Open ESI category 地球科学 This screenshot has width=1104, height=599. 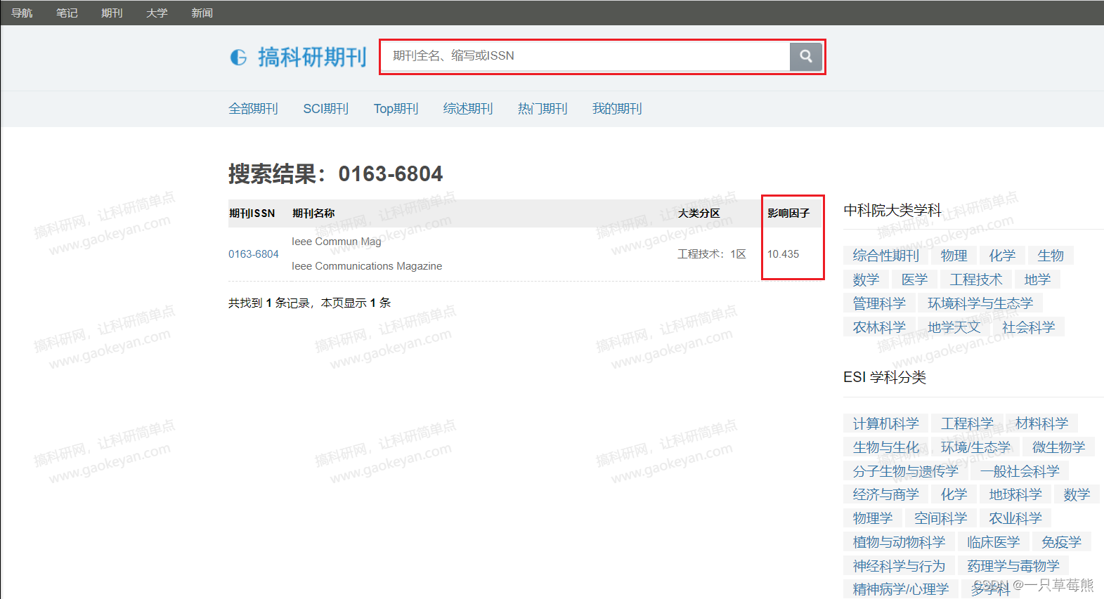point(1015,494)
